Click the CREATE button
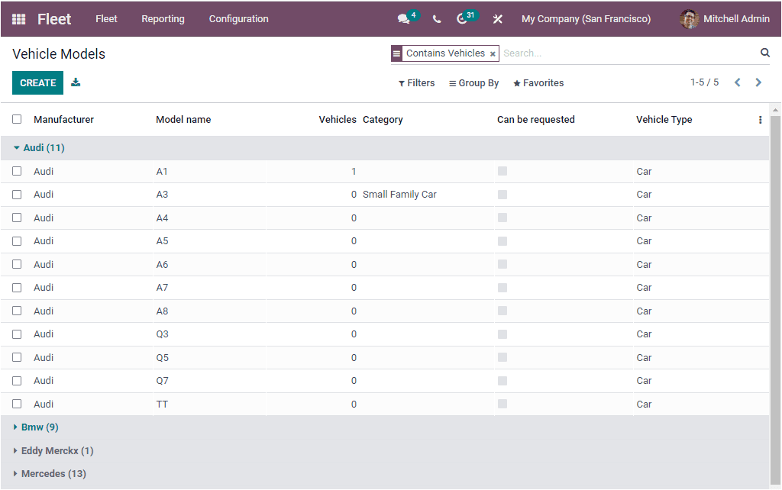Viewport: 782px width, 490px height. 37,82
